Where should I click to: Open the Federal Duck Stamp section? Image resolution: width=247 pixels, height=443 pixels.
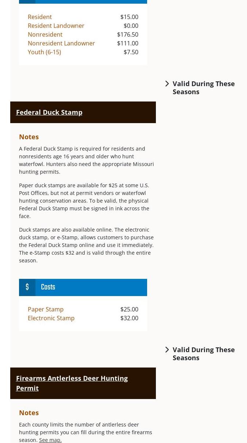pos(49,112)
